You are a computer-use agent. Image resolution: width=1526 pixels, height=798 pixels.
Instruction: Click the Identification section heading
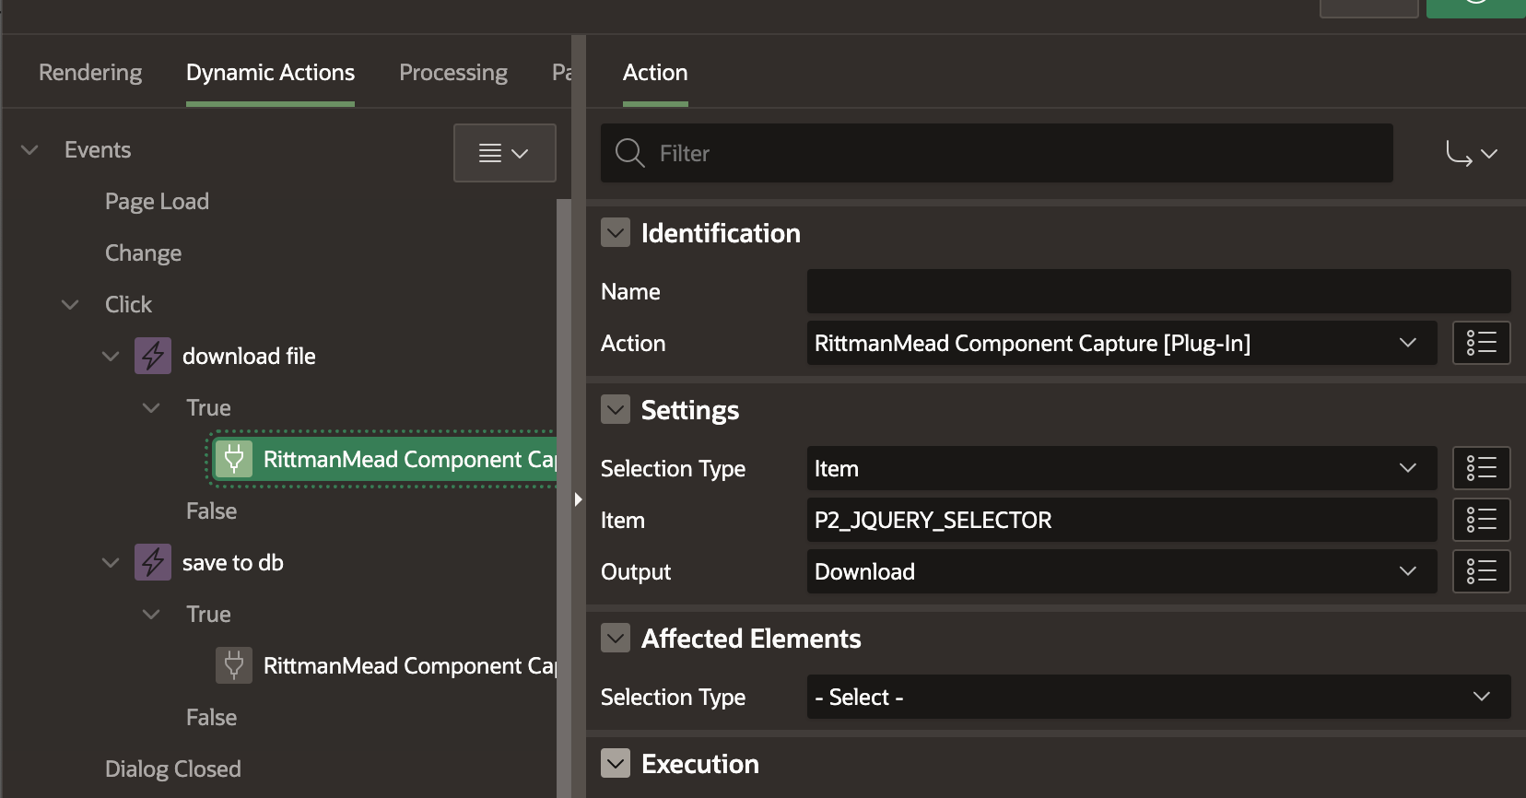pos(721,233)
